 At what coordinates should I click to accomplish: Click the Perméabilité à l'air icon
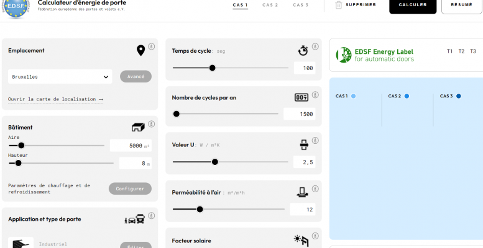(303, 192)
